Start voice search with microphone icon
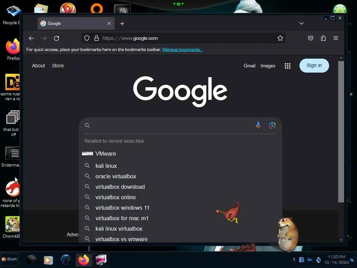 [258, 125]
